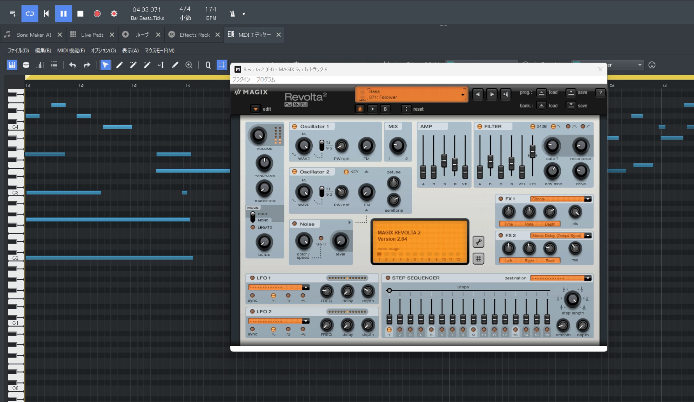Image resolution: width=694 pixels, height=402 pixels.
Task: Toggle the Noise section LED
Action: [x=295, y=224]
